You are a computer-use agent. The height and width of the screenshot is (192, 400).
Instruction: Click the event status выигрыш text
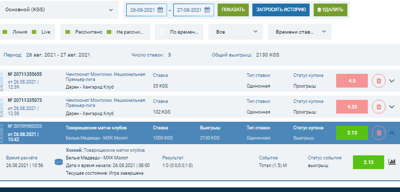[318, 166]
